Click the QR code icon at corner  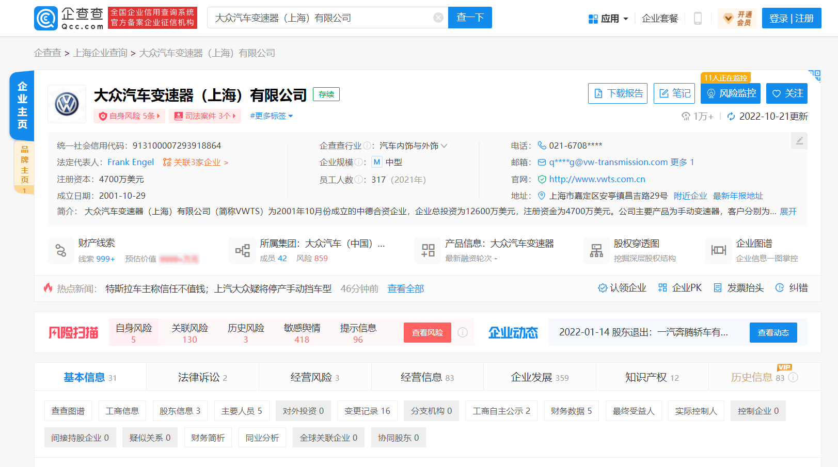[x=814, y=76]
